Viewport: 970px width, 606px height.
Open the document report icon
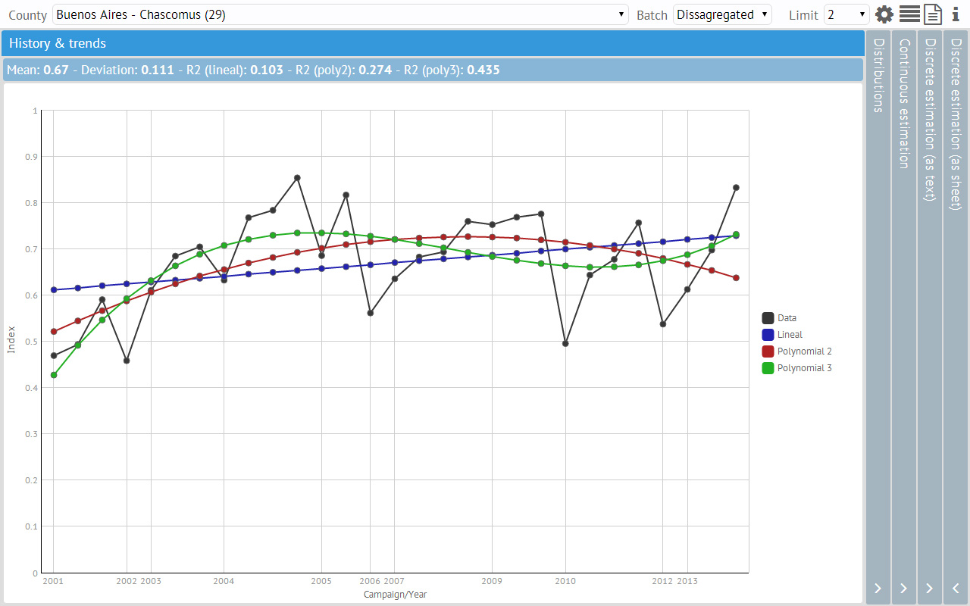click(932, 14)
